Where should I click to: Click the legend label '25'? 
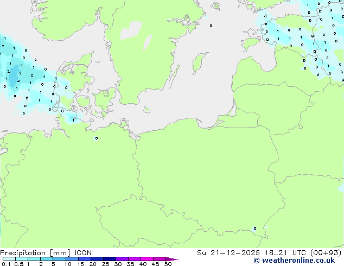105,264
